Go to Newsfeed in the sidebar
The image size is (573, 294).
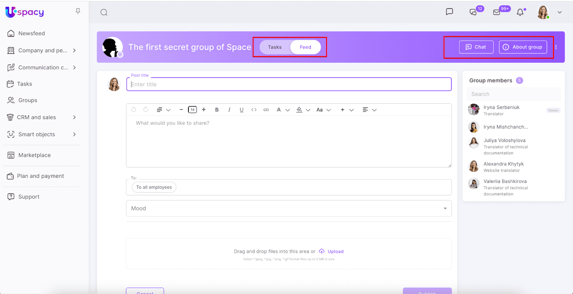[32, 34]
